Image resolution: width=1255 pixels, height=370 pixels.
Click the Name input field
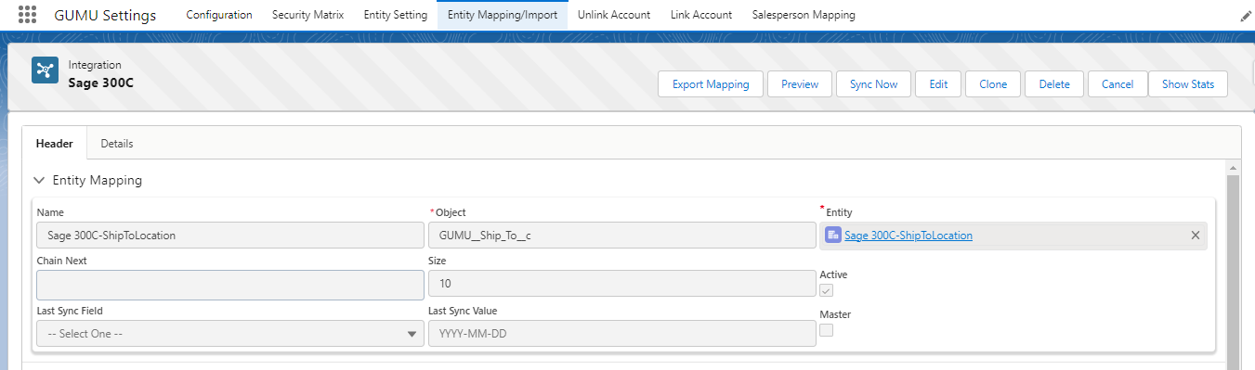point(230,236)
